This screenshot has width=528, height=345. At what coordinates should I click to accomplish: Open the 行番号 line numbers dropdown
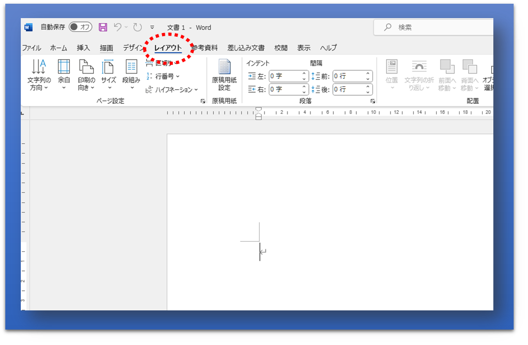click(163, 76)
